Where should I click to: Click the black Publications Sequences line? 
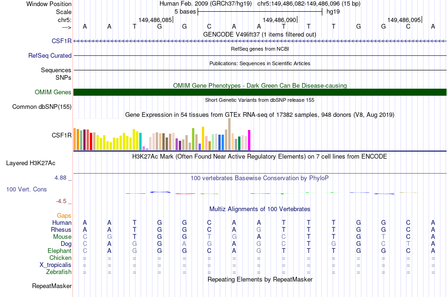click(x=260, y=70)
